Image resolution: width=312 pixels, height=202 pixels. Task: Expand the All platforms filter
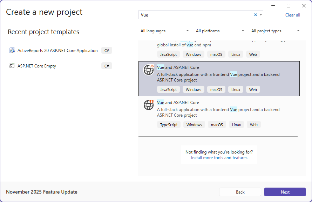(x=220, y=31)
